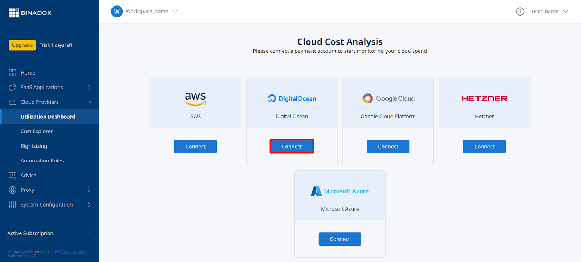Click the Home grid icon
581x262 pixels.
click(13, 73)
